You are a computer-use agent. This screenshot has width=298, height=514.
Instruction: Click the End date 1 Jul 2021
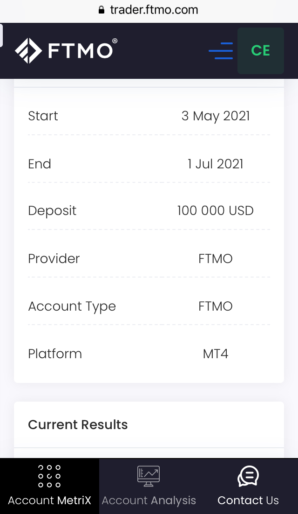coord(215,164)
